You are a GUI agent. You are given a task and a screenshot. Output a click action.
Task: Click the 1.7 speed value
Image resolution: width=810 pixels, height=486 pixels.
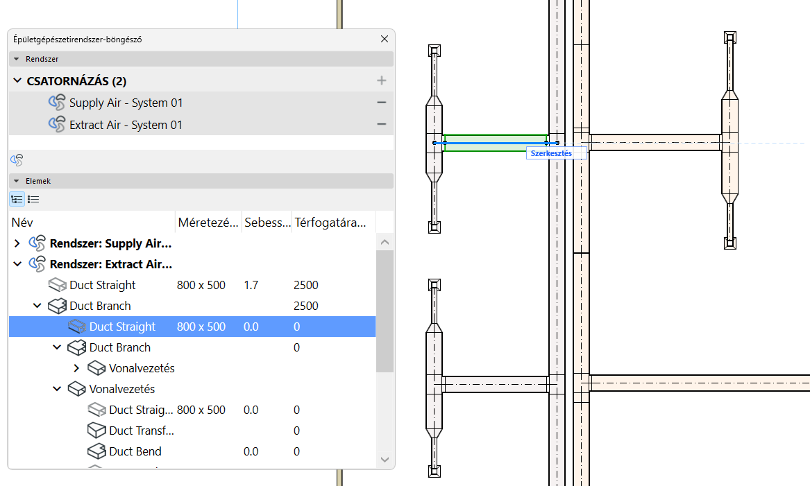pos(251,285)
